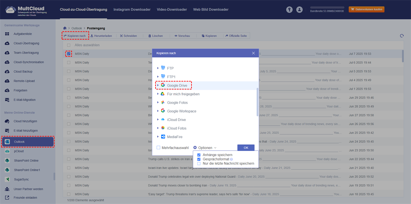Open Cloud-Übertragung in the sidebar
Screen dimensions: 411x204
[26, 43]
